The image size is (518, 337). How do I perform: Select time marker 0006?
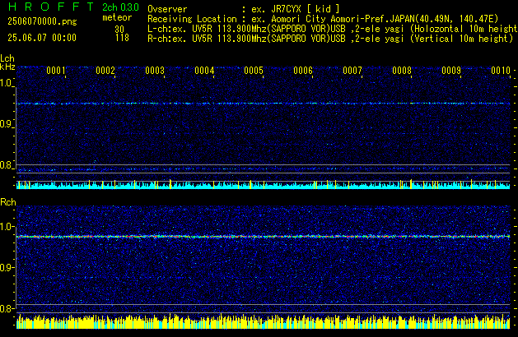point(303,71)
